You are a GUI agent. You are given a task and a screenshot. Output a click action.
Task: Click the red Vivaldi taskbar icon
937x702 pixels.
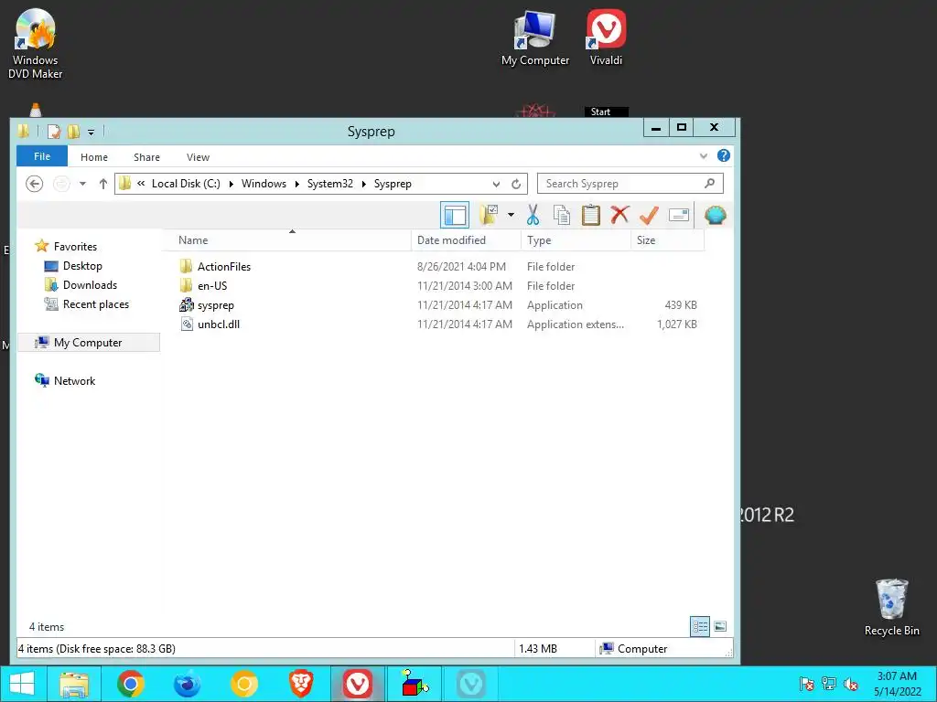358,684
